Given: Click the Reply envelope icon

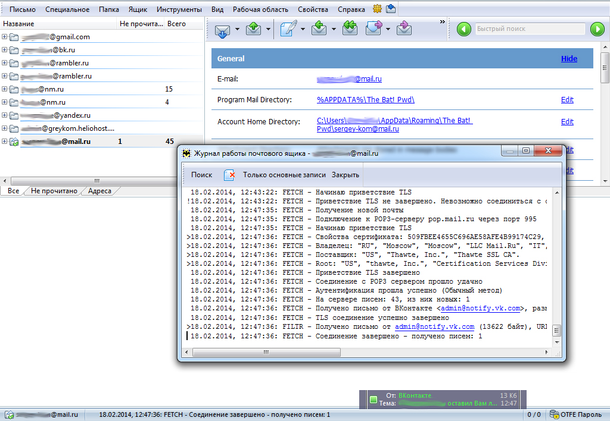Looking at the screenshot, I should (319, 29).
